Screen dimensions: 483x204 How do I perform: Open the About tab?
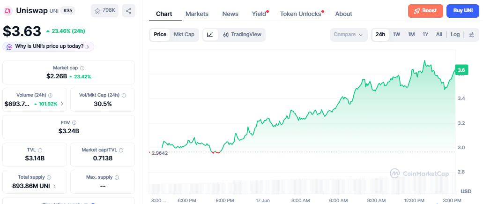343,14
